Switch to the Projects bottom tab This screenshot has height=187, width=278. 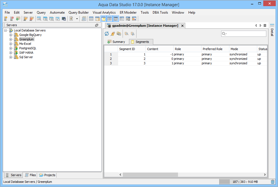pyautogui.click(x=47, y=175)
